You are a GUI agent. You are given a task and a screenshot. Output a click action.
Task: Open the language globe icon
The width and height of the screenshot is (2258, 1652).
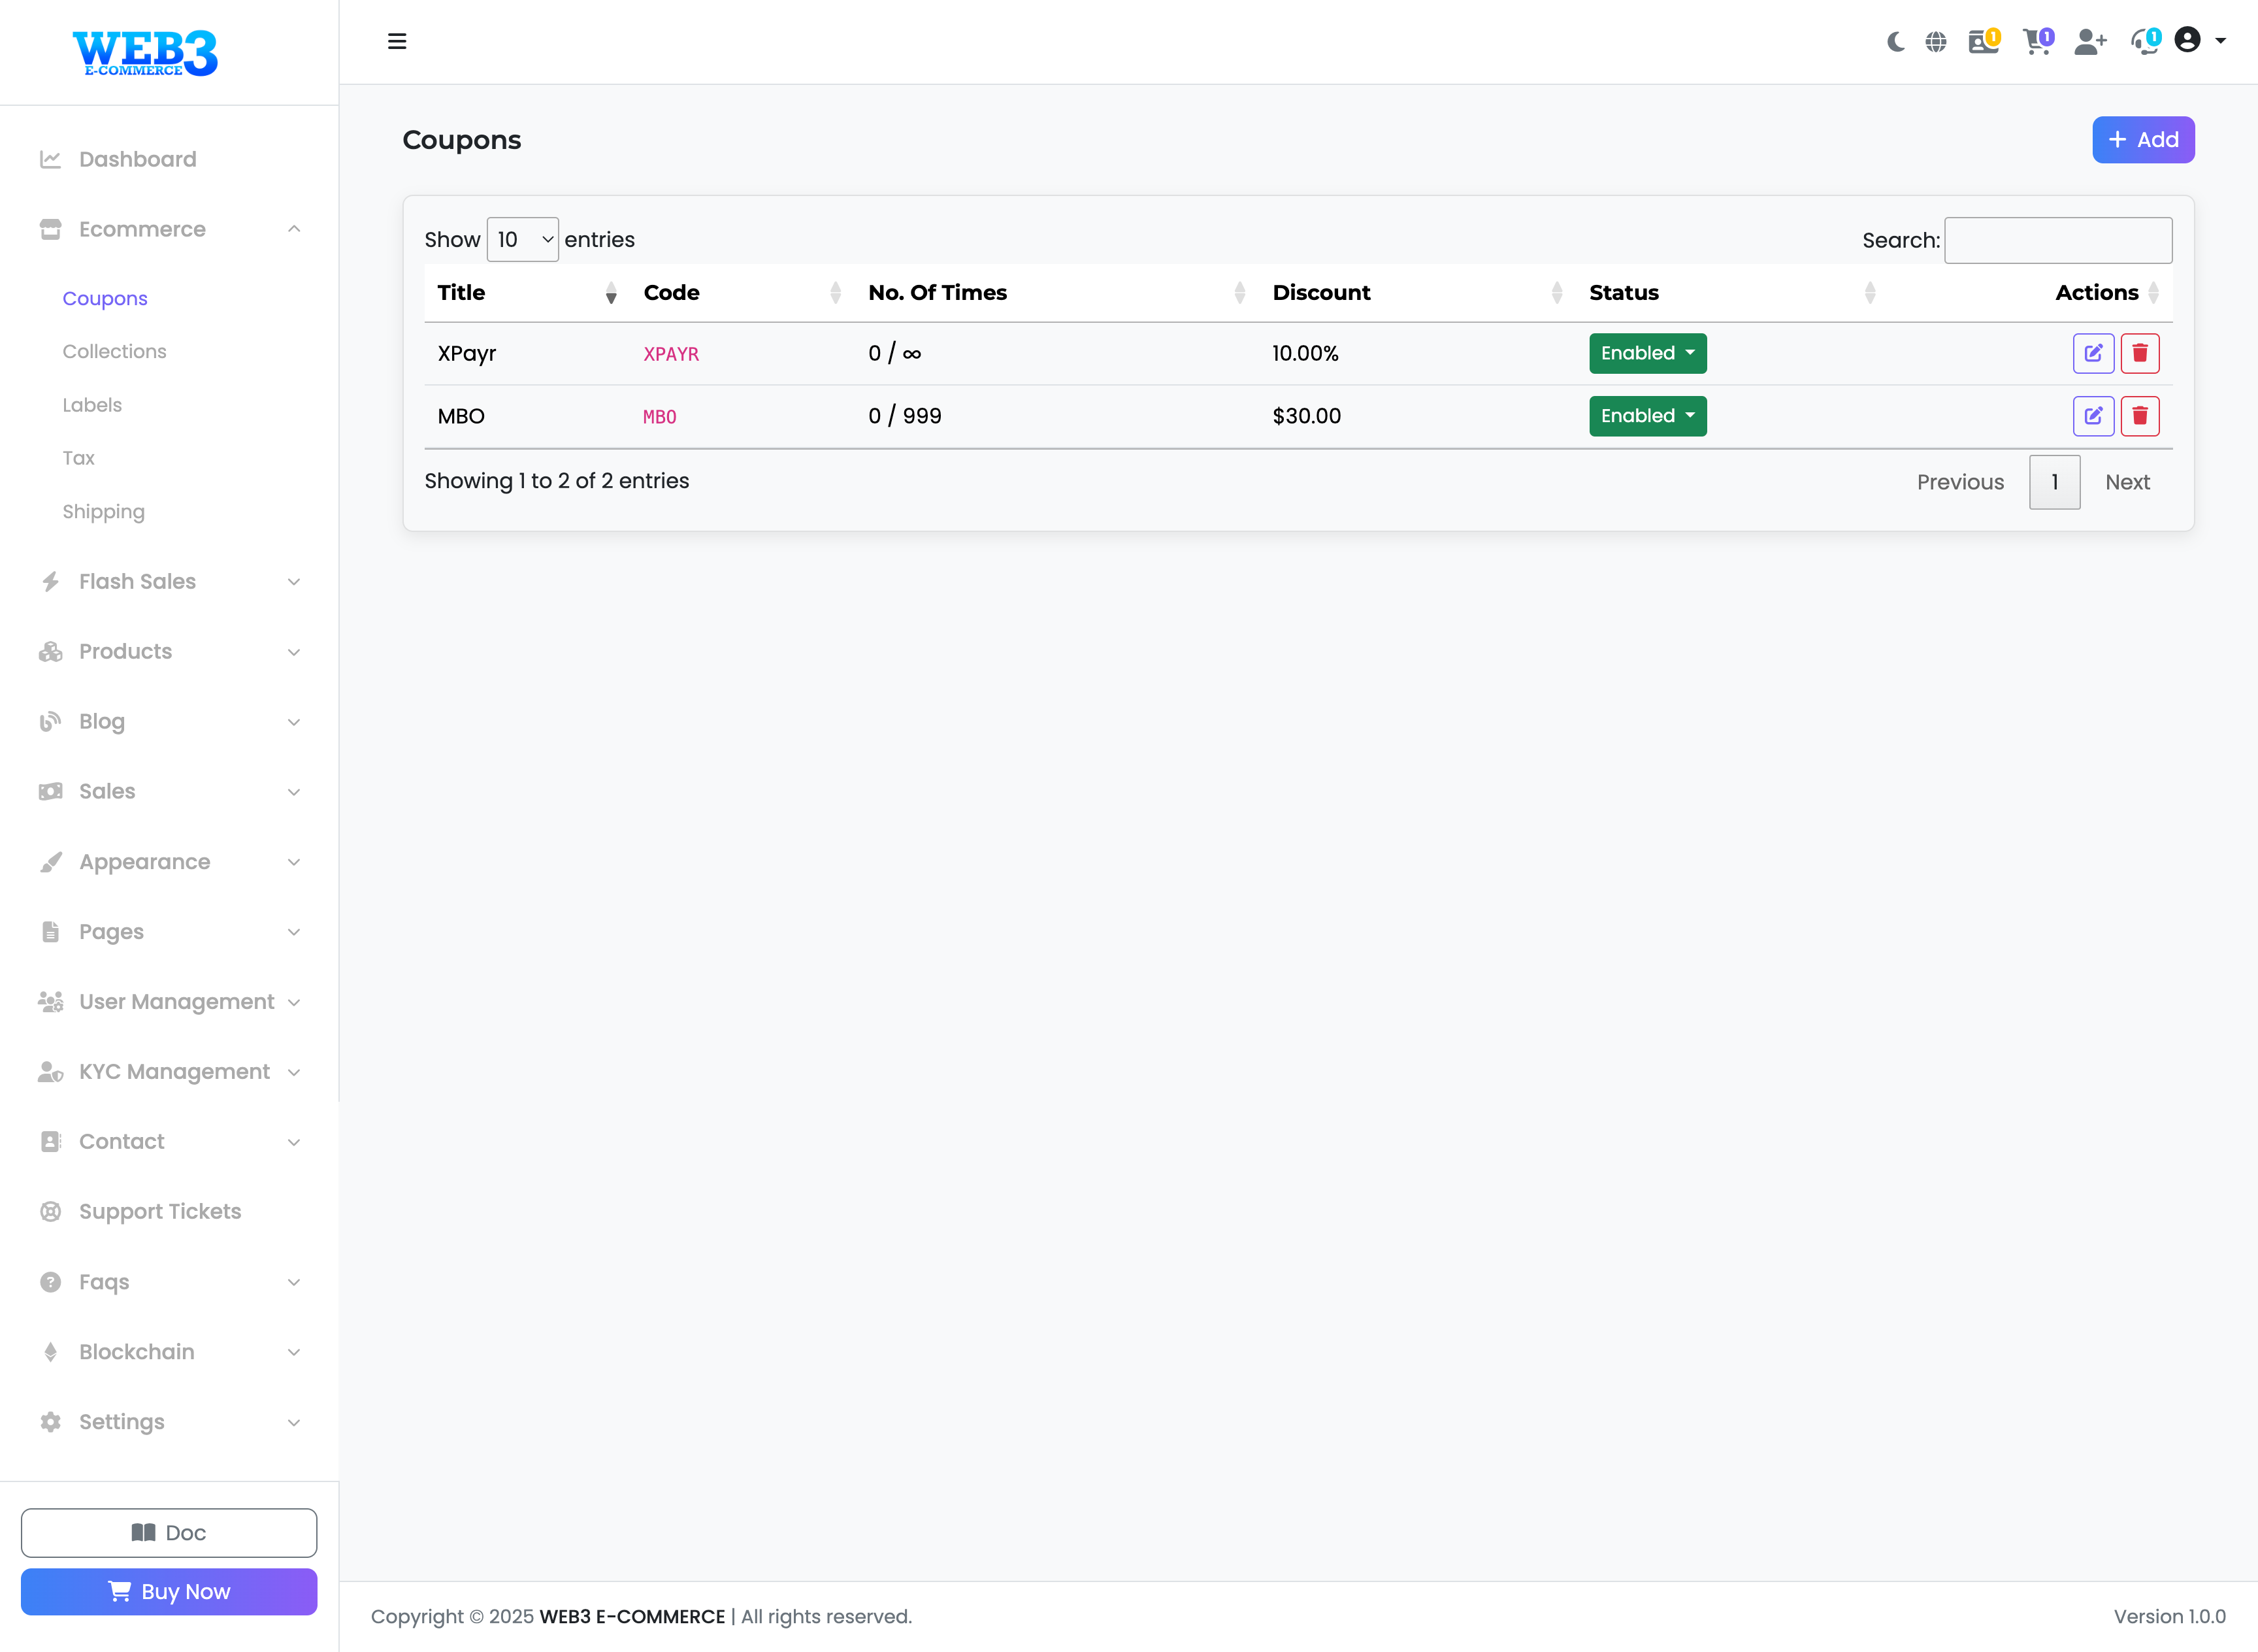point(1936,42)
